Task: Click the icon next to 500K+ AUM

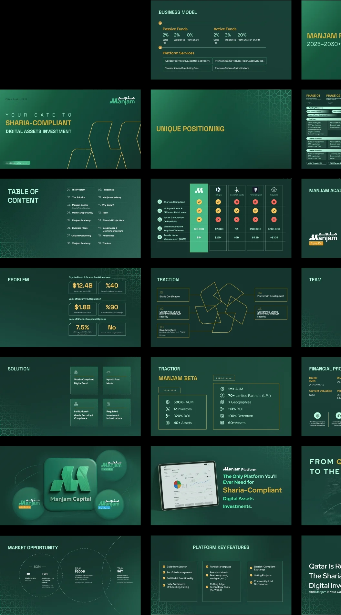Action: click(168, 402)
